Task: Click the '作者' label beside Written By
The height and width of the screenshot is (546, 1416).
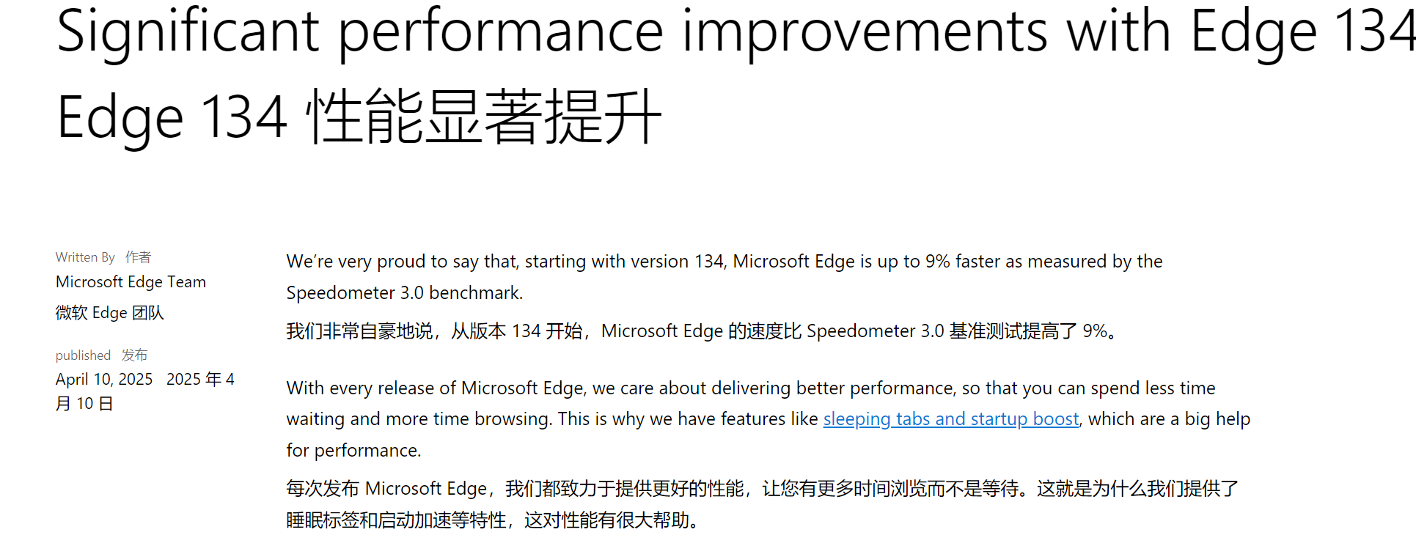Action: coord(138,257)
